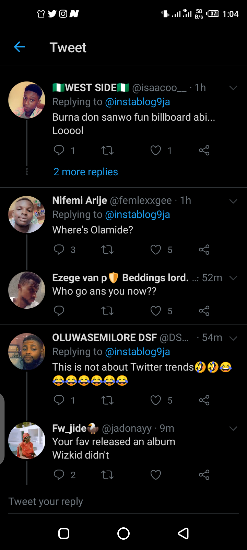Like Fw_jide's "Your fav released" tweet
Viewport: 247px width, 550px height.
(156, 475)
